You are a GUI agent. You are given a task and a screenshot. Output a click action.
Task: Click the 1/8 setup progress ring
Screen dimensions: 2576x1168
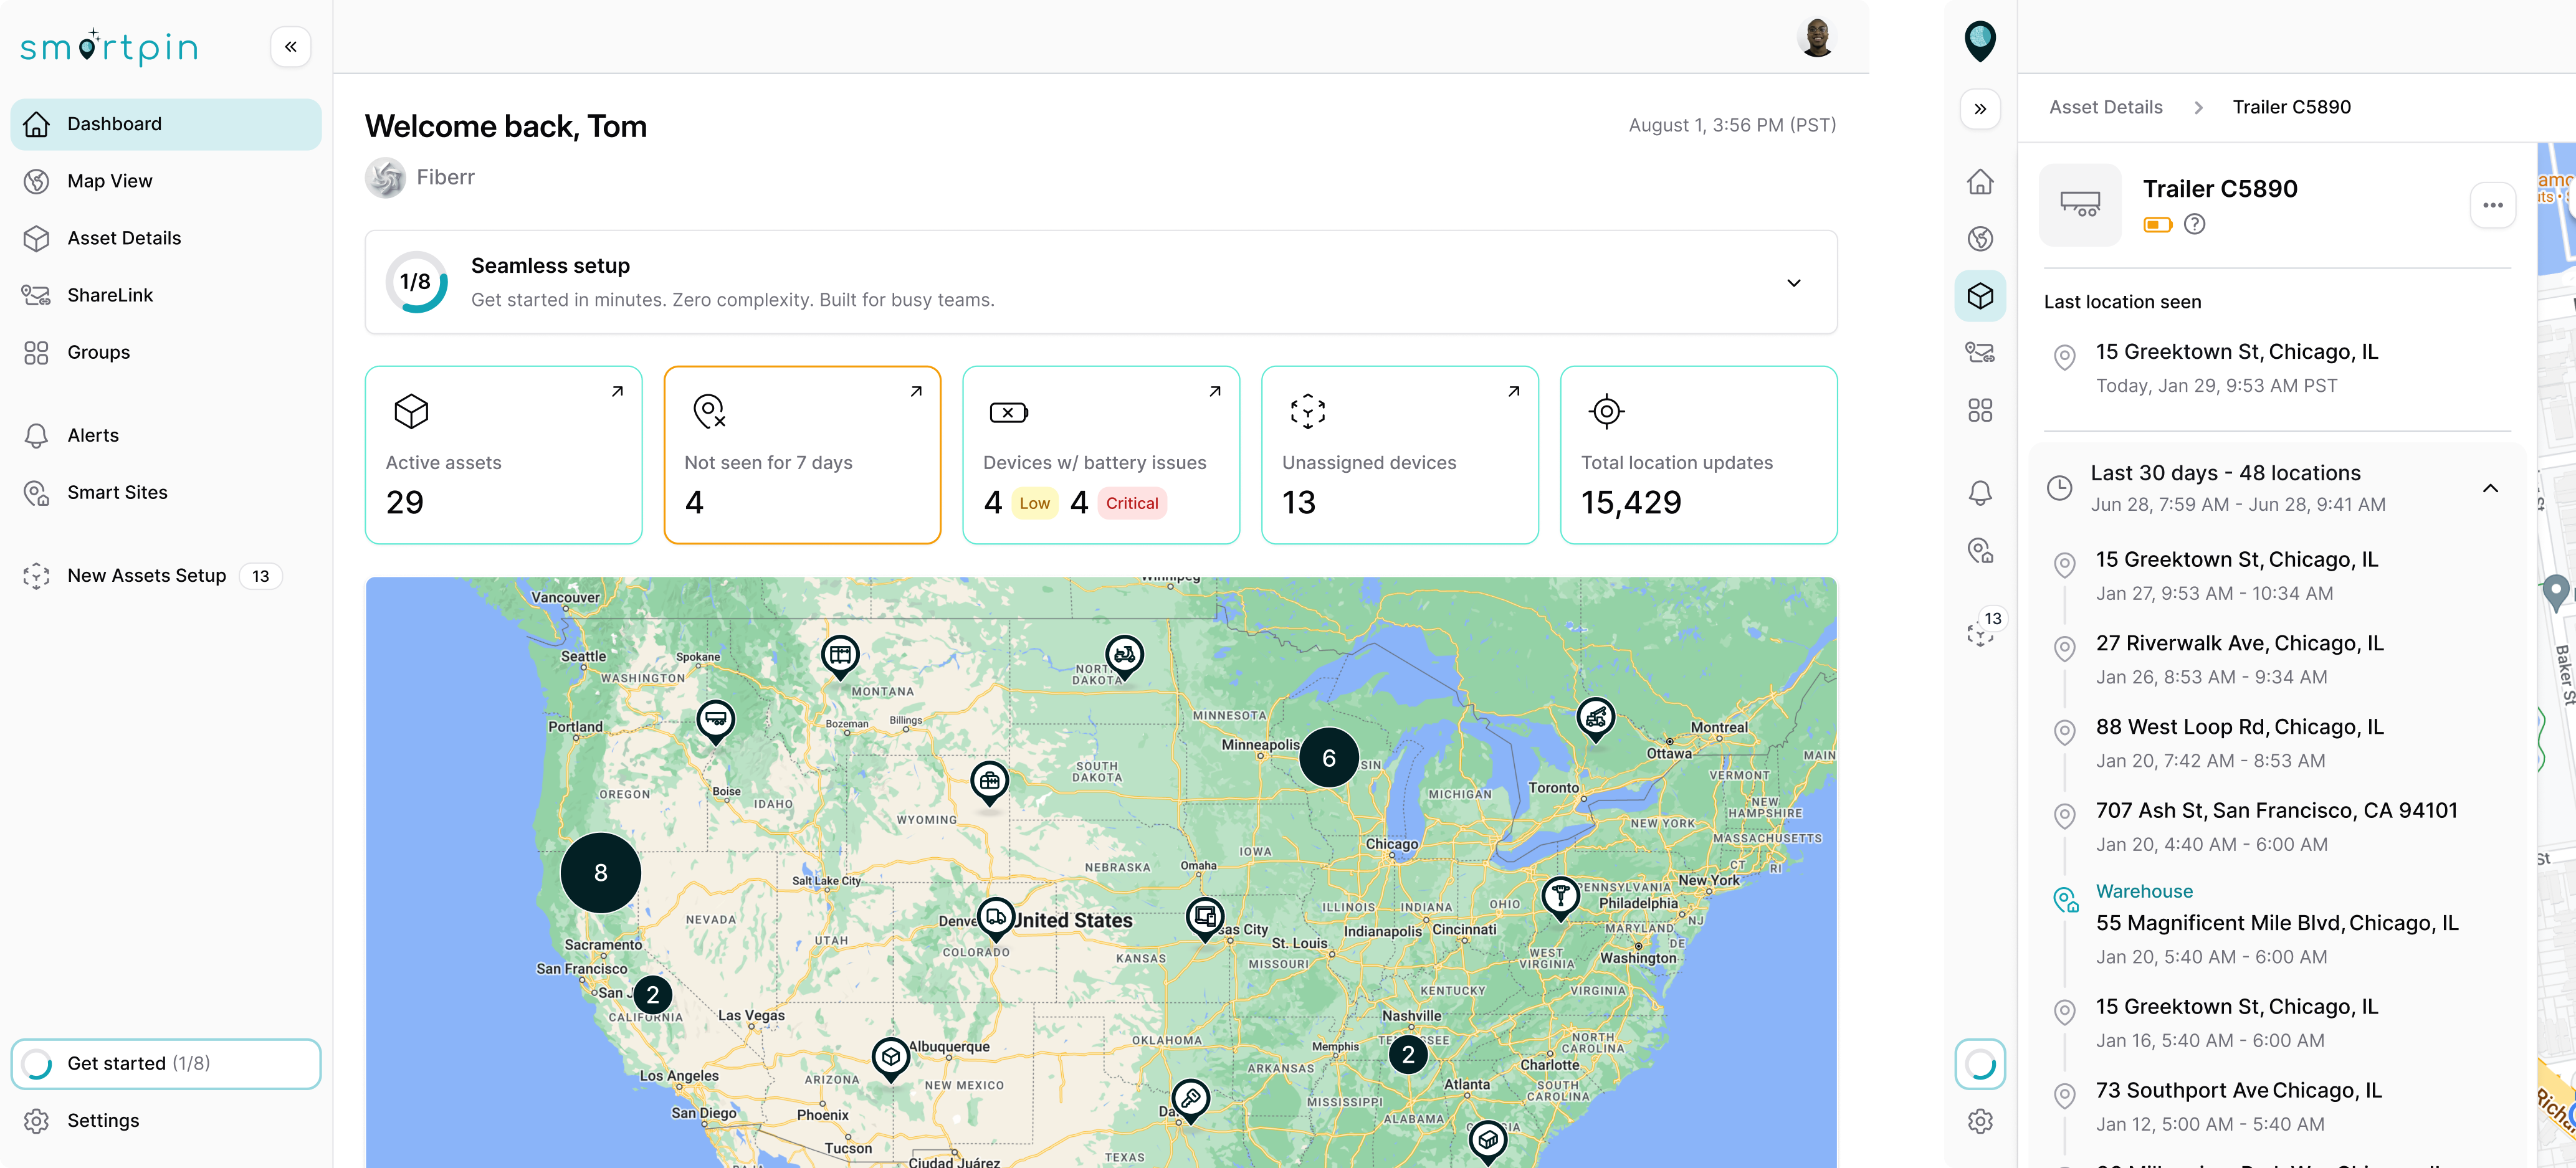(416, 282)
